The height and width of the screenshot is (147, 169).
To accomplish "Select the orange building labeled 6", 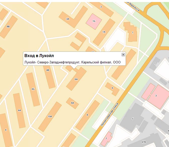I will (112, 88).
